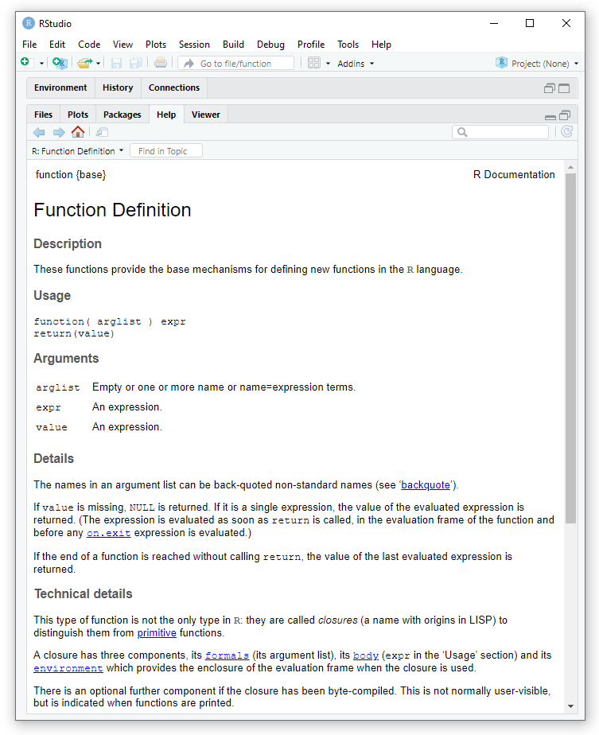The width and height of the screenshot is (599, 735).
Task: Expand the R: Function Definition topic dropdown
Action: click(78, 151)
